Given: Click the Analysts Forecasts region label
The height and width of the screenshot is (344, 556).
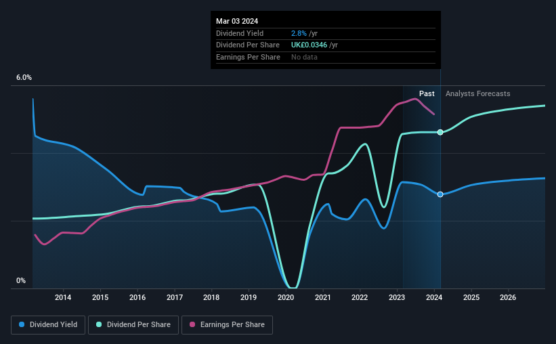Looking at the screenshot, I should [477, 93].
